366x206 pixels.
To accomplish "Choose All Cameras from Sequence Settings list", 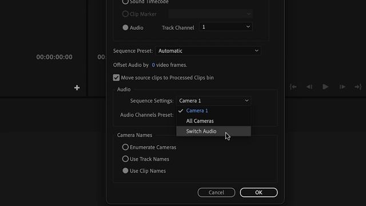I will point(213,121).
